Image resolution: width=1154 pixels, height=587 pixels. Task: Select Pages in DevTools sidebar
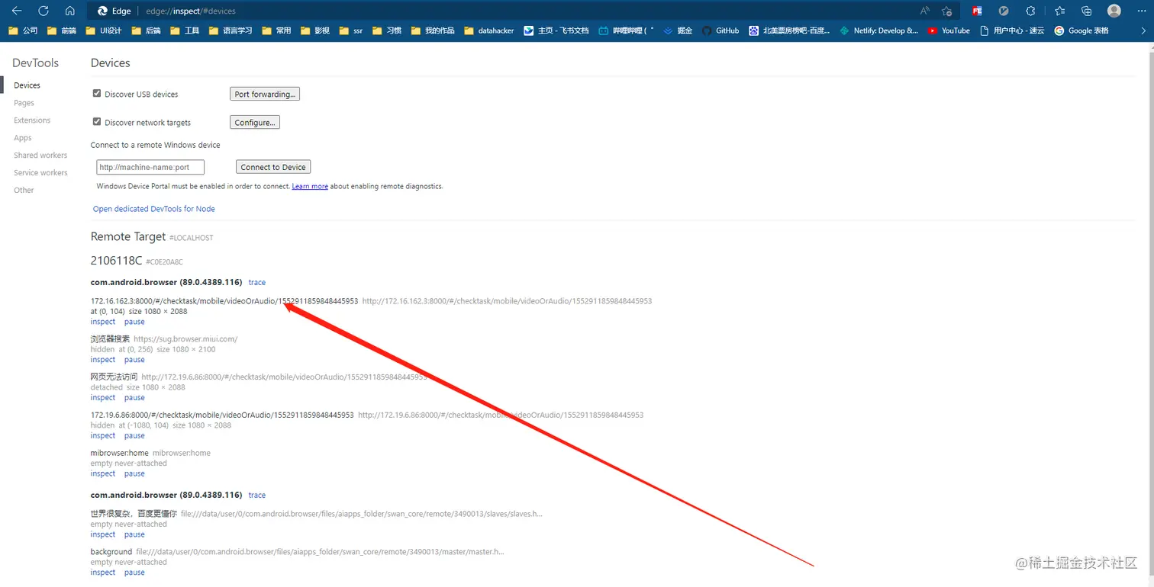click(24, 103)
